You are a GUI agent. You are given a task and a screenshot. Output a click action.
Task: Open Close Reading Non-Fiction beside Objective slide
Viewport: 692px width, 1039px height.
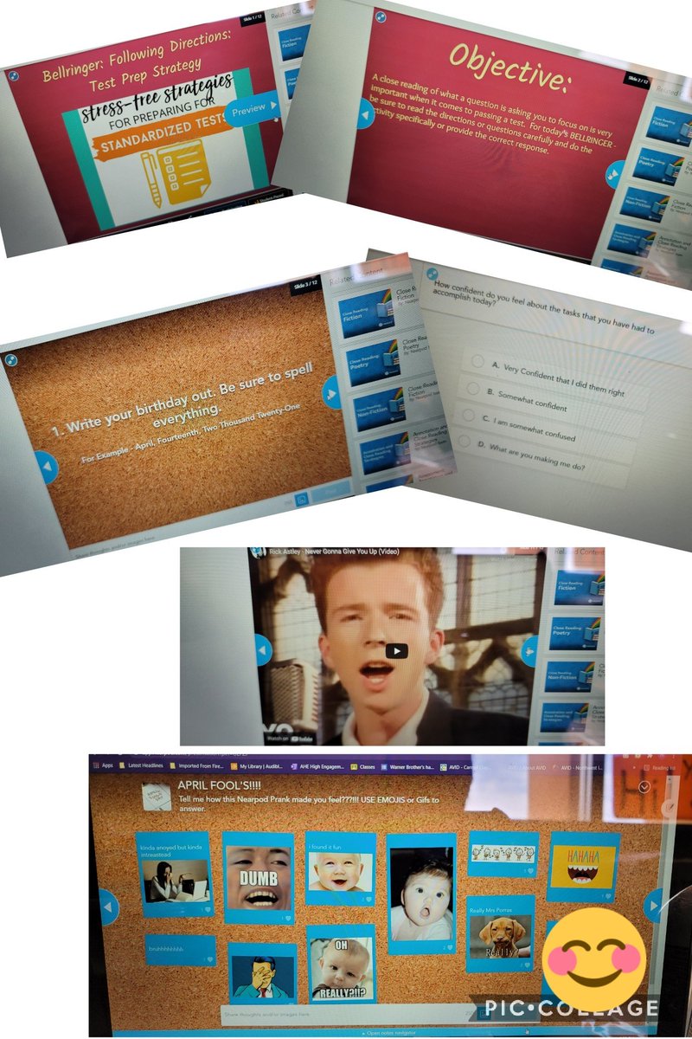coord(649,203)
